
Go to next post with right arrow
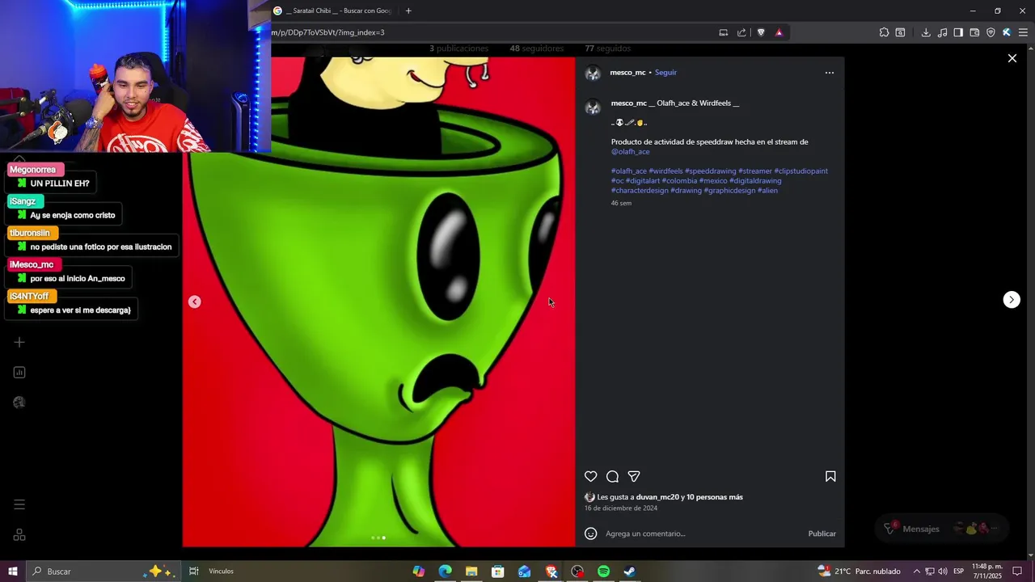point(1012,300)
